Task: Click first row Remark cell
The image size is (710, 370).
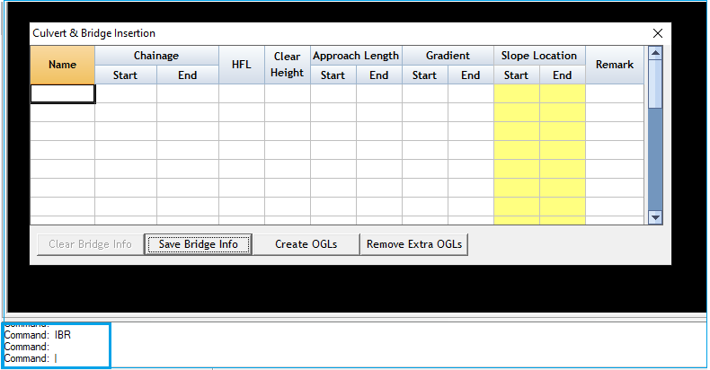Action: (615, 93)
